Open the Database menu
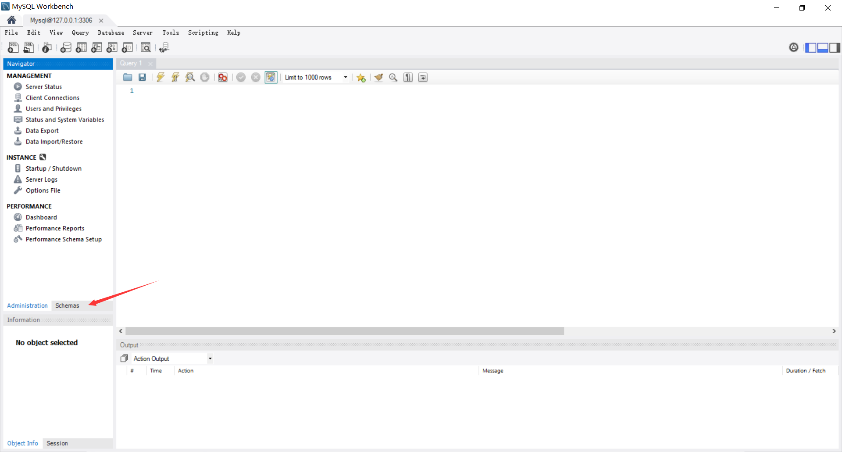The height and width of the screenshot is (452, 842). pos(111,32)
